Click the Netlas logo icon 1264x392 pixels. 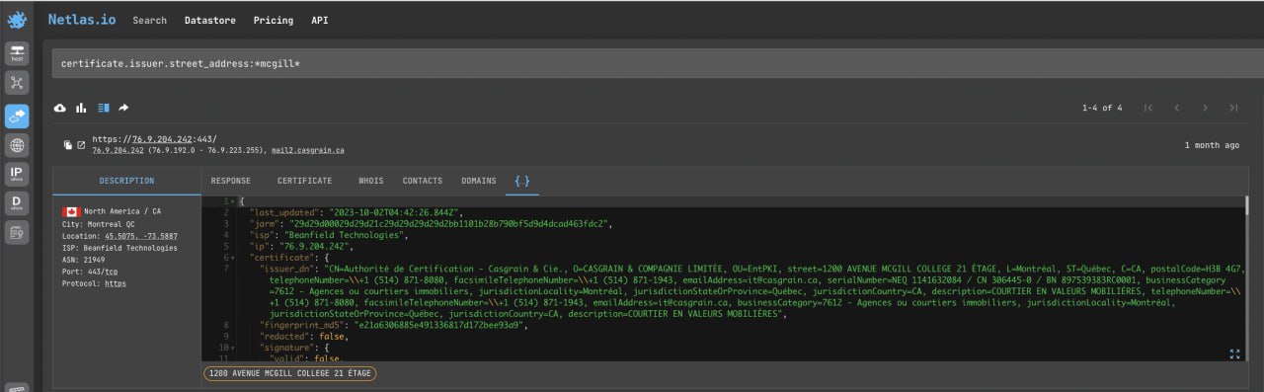17,20
